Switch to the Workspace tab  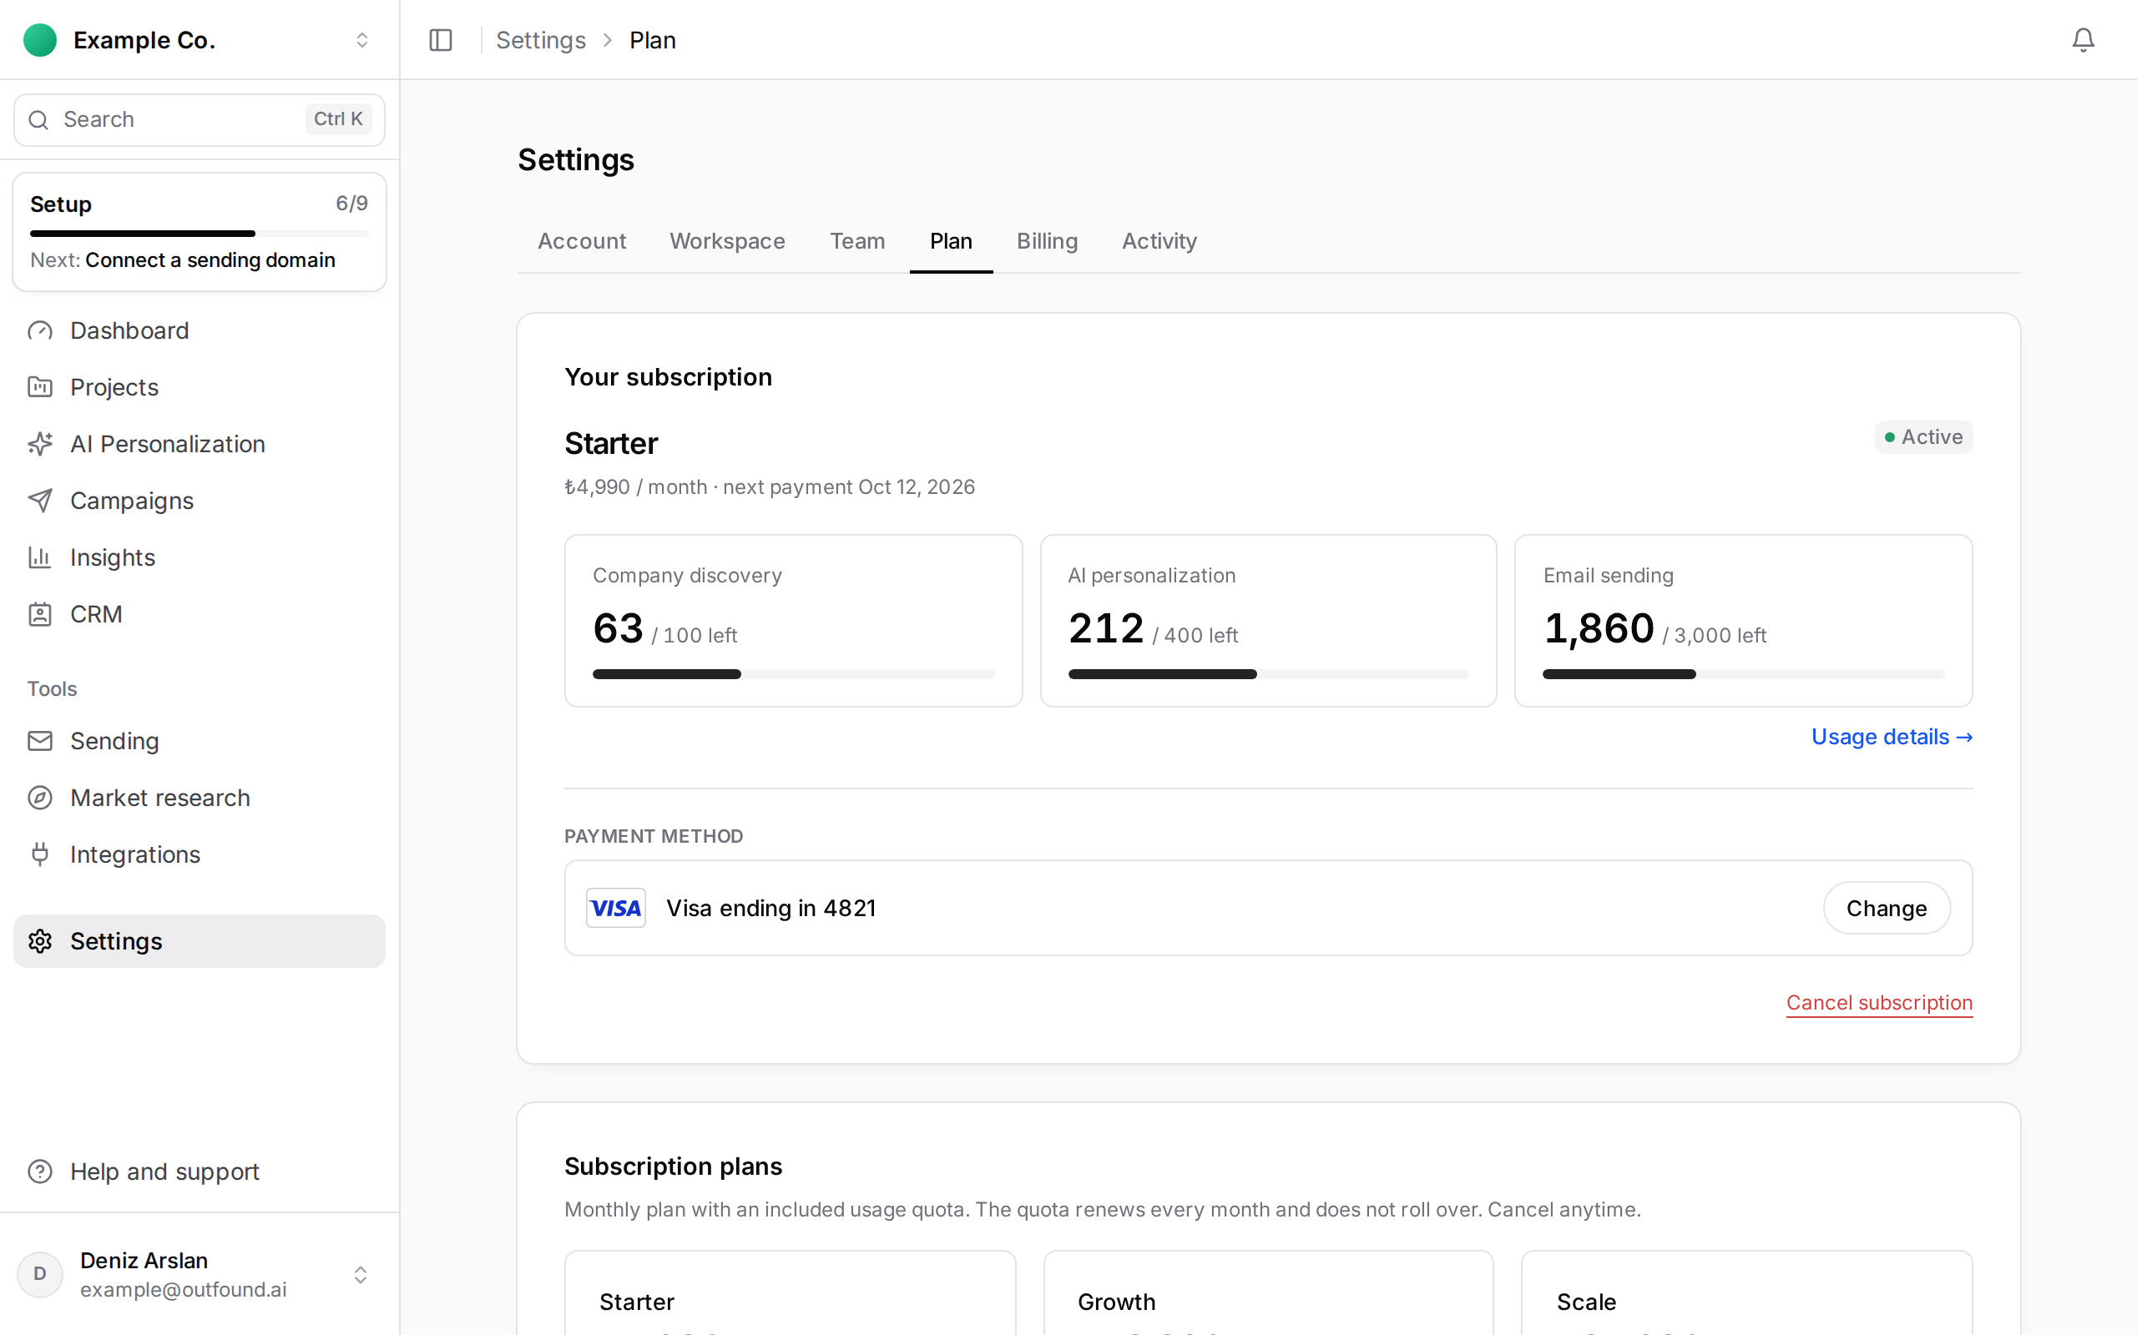[x=727, y=241]
